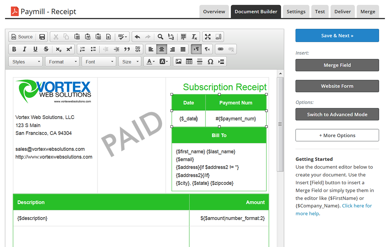Viewport: 388px width, 247px height.
Task: Undo the last edit
Action: [137, 37]
